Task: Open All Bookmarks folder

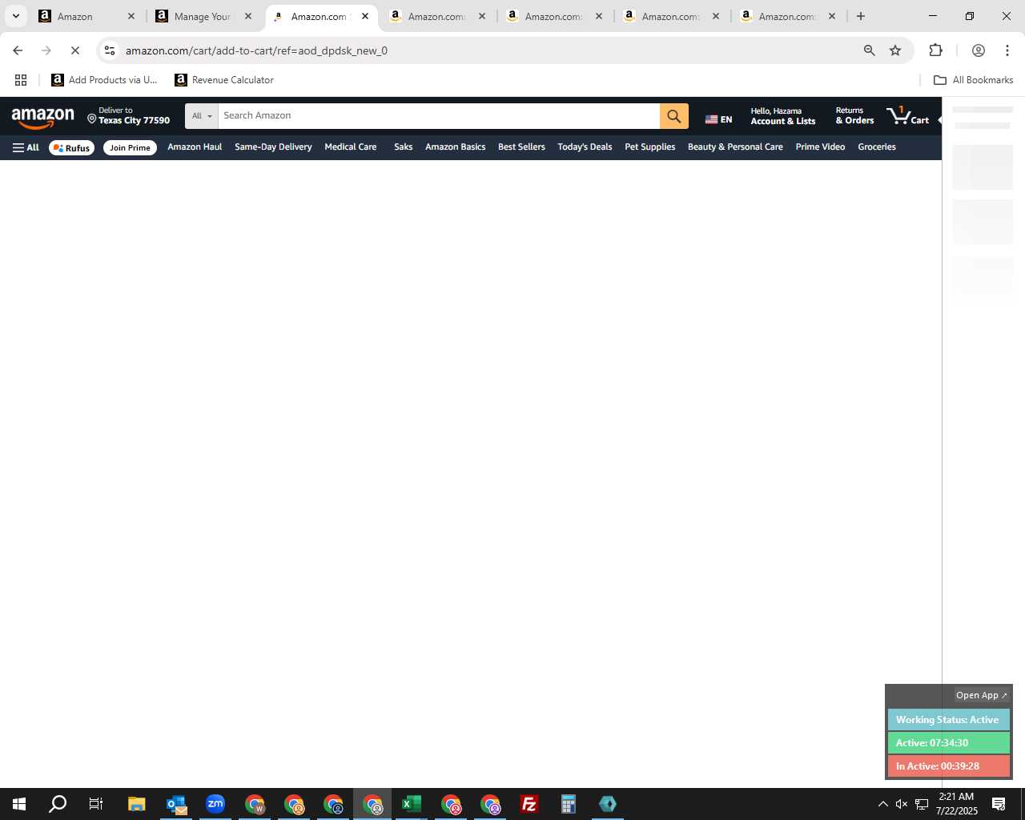Action: (x=973, y=80)
